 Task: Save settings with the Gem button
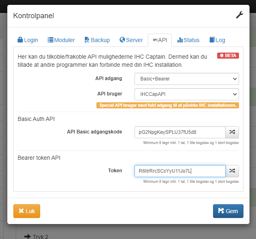pyautogui.click(x=228, y=211)
